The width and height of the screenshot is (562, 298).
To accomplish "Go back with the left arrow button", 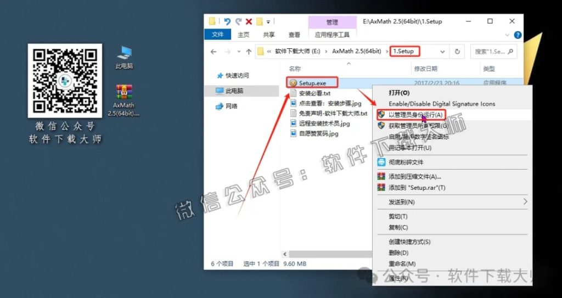I will pos(213,52).
